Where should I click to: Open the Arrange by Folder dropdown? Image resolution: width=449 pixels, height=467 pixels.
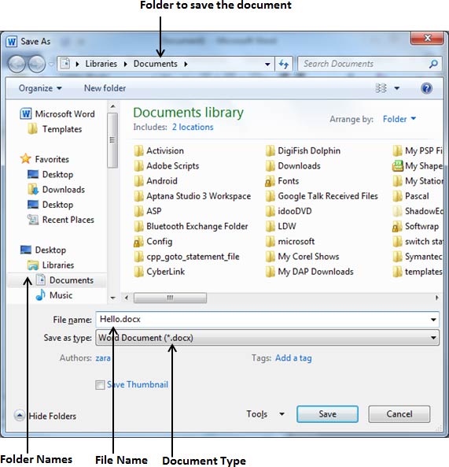(399, 119)
